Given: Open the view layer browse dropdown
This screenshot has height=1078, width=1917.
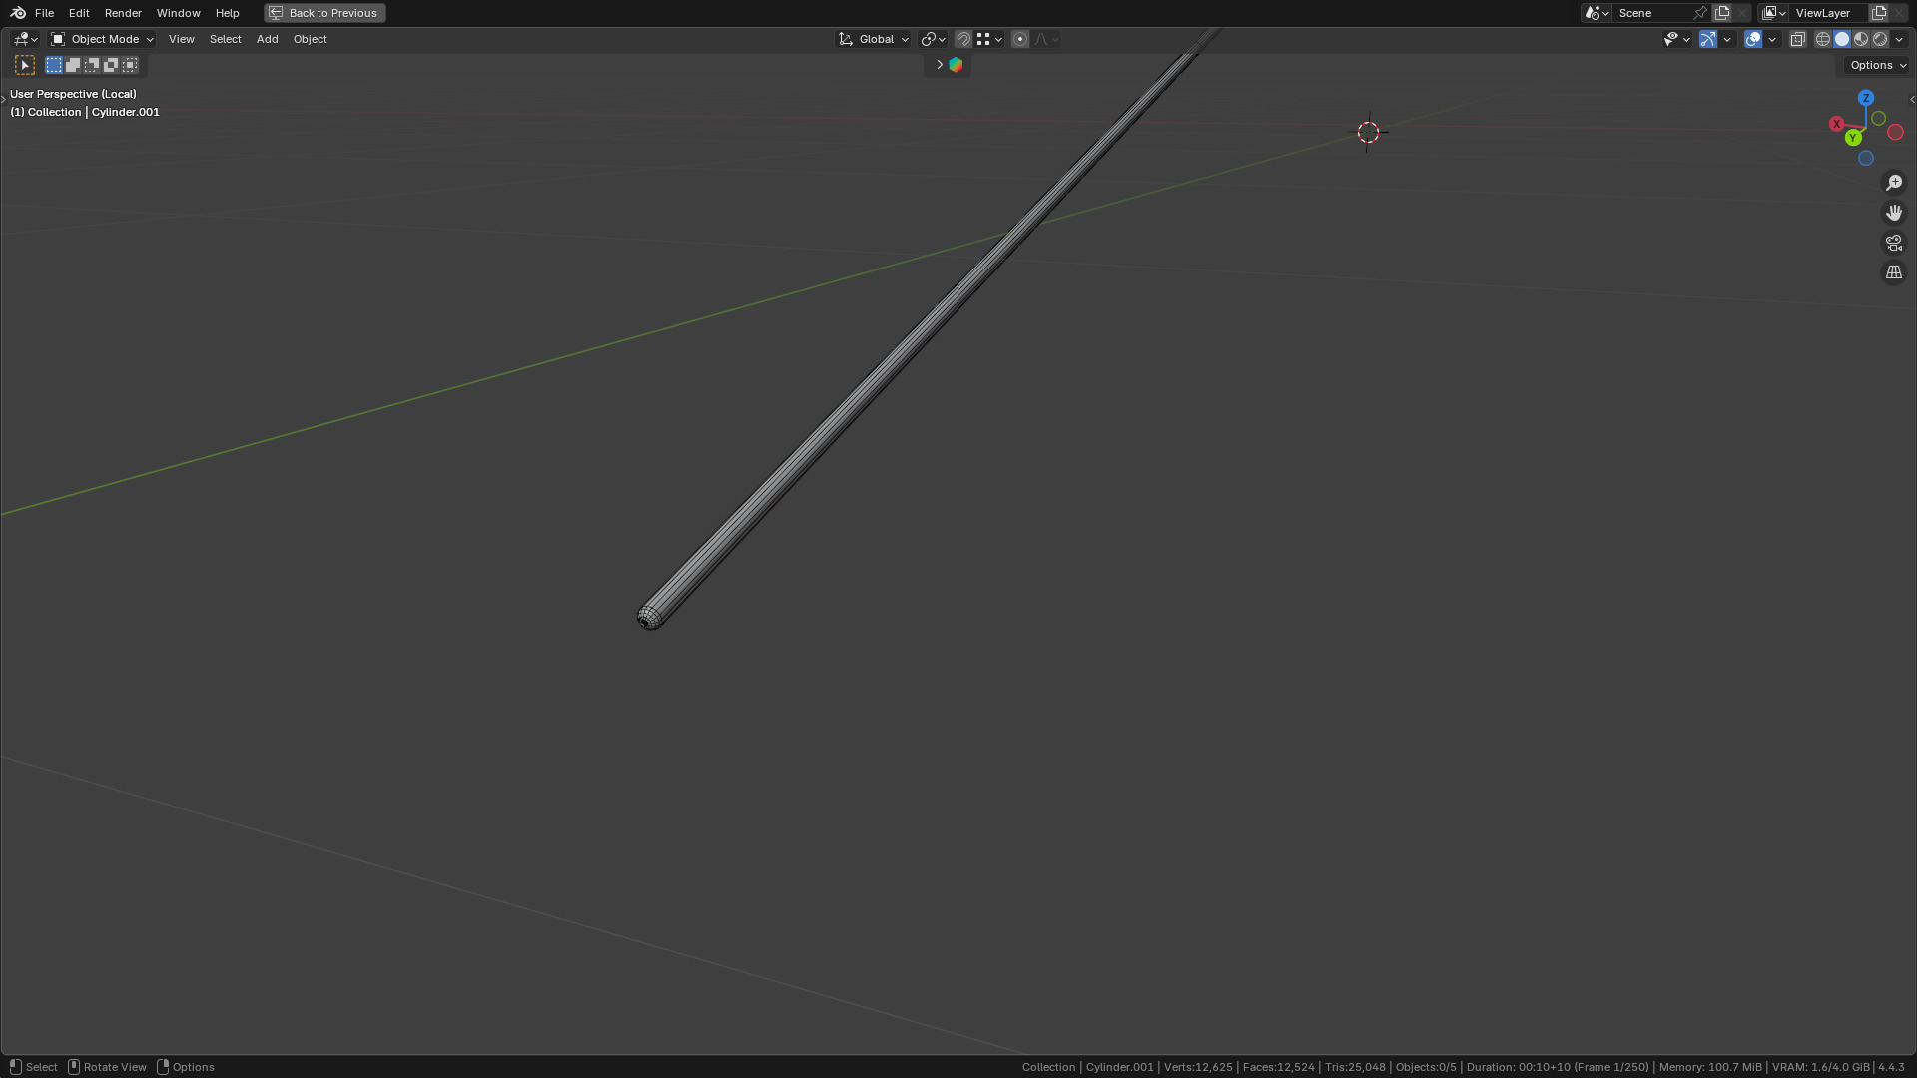Looking at the screenshot, I should (1774, 13).
